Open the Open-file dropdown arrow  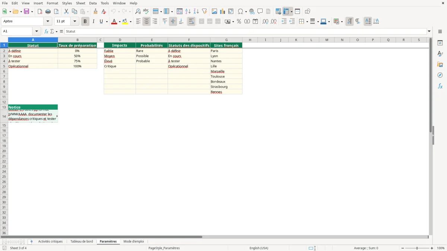[20, 12]
